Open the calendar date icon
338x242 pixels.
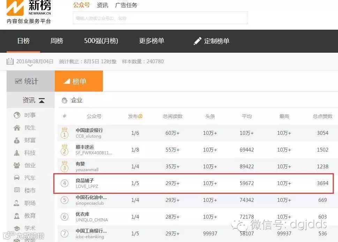(10, 61)
